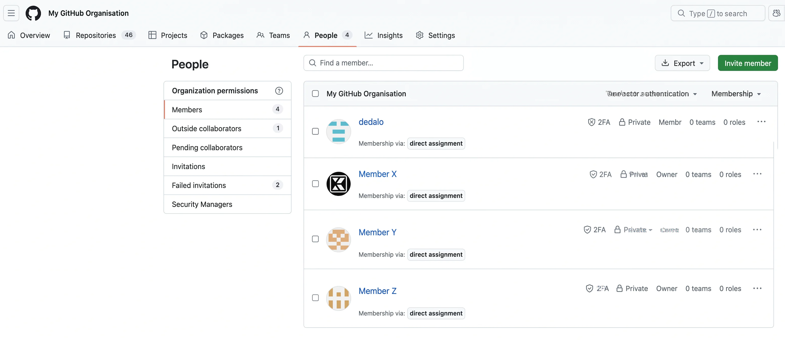
Task: Check the checkbox for Member Y
Action: [x=316, y=239]
